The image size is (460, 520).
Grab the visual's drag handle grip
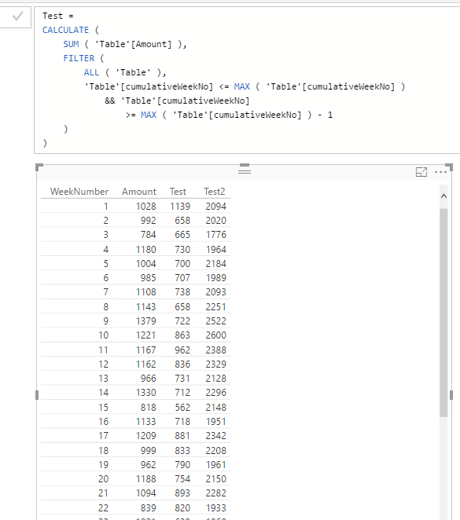pos(245,171)
